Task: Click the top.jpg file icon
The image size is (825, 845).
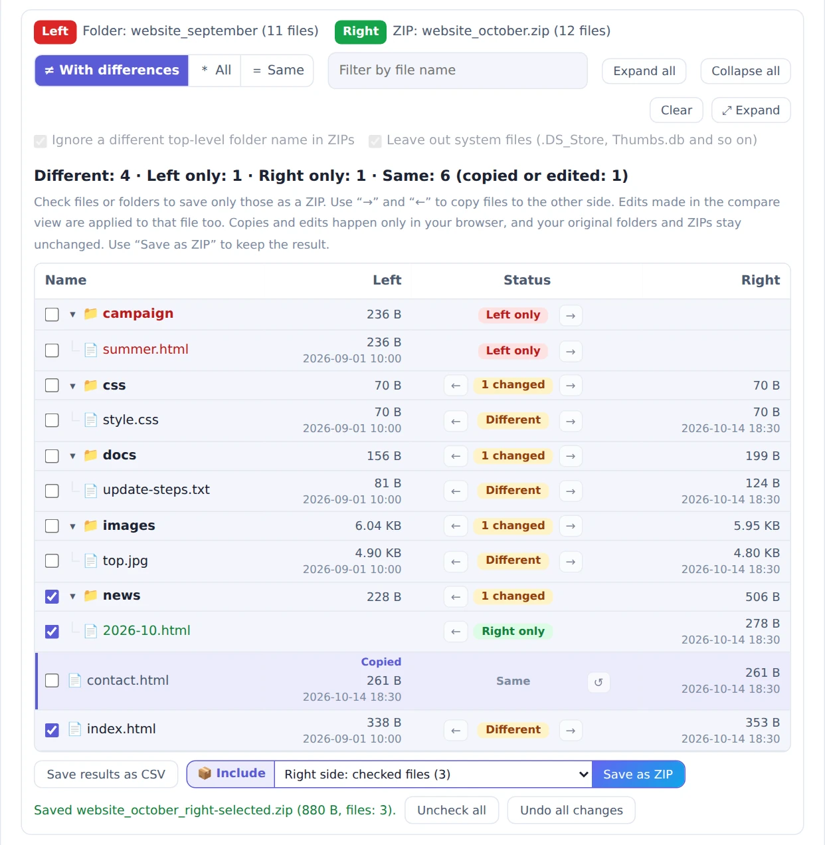Action: tap(91, 561)
